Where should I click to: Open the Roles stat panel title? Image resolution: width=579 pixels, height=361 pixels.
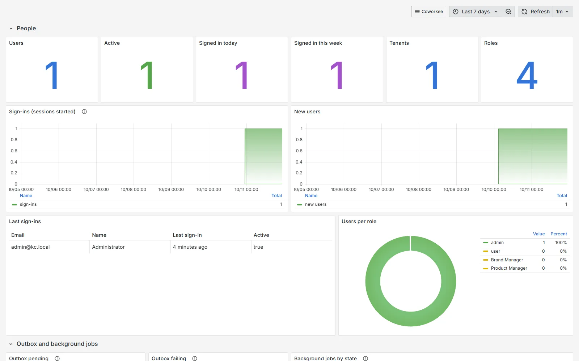tap(491, 43)
